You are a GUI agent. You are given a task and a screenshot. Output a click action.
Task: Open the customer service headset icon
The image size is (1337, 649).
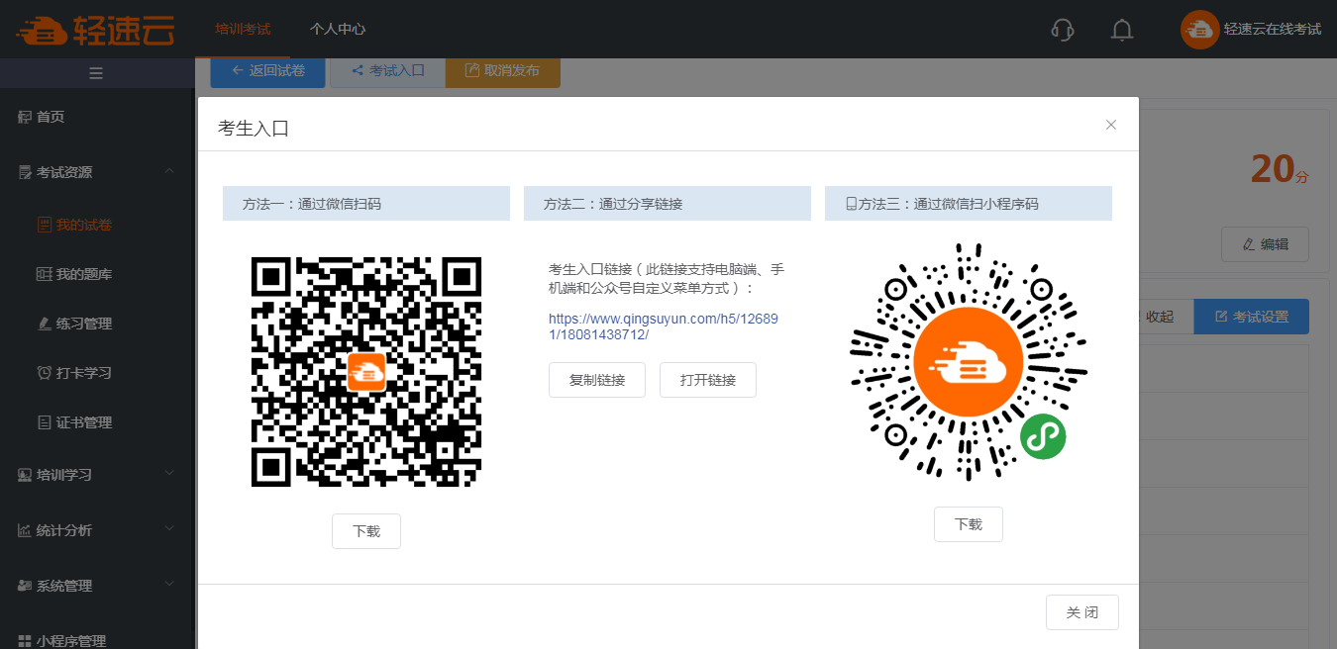pyautogui.click(x=1063, y=30)
